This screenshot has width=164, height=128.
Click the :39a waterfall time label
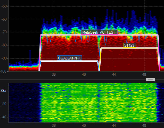[3, 91]
